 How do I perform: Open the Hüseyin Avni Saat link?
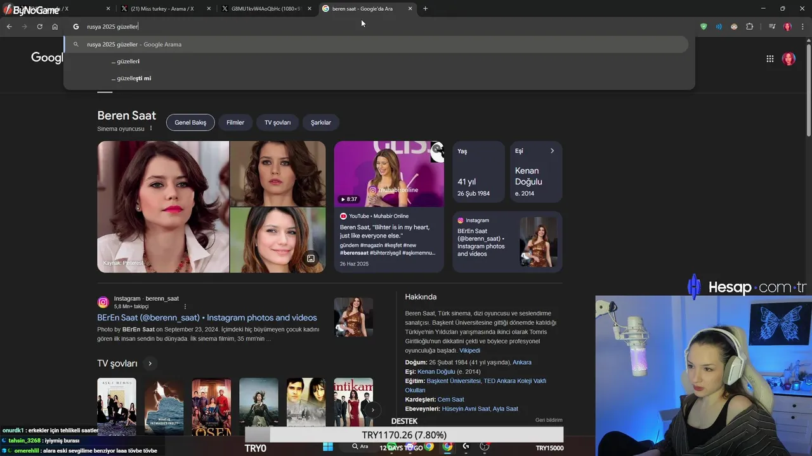466,409
